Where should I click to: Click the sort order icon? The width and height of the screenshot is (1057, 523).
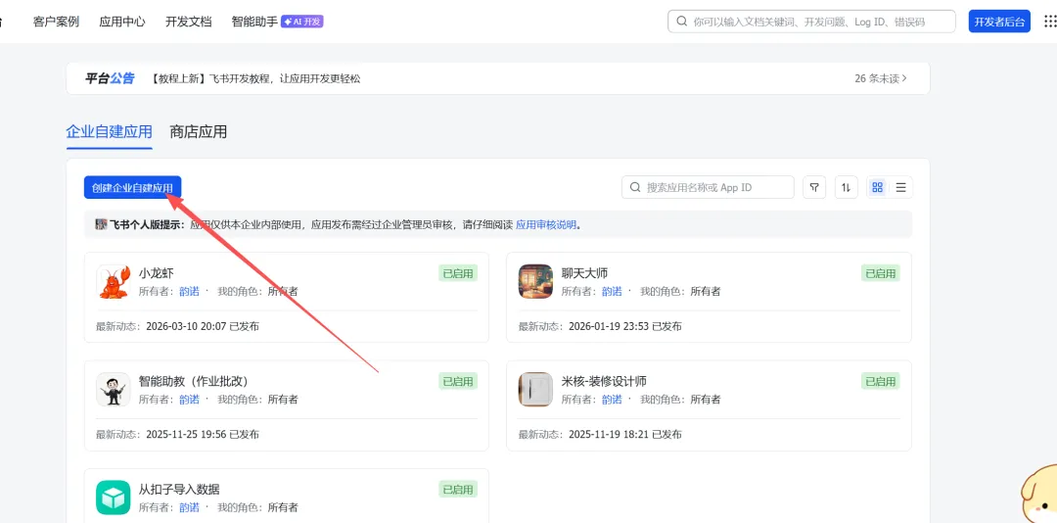[847, 187]
